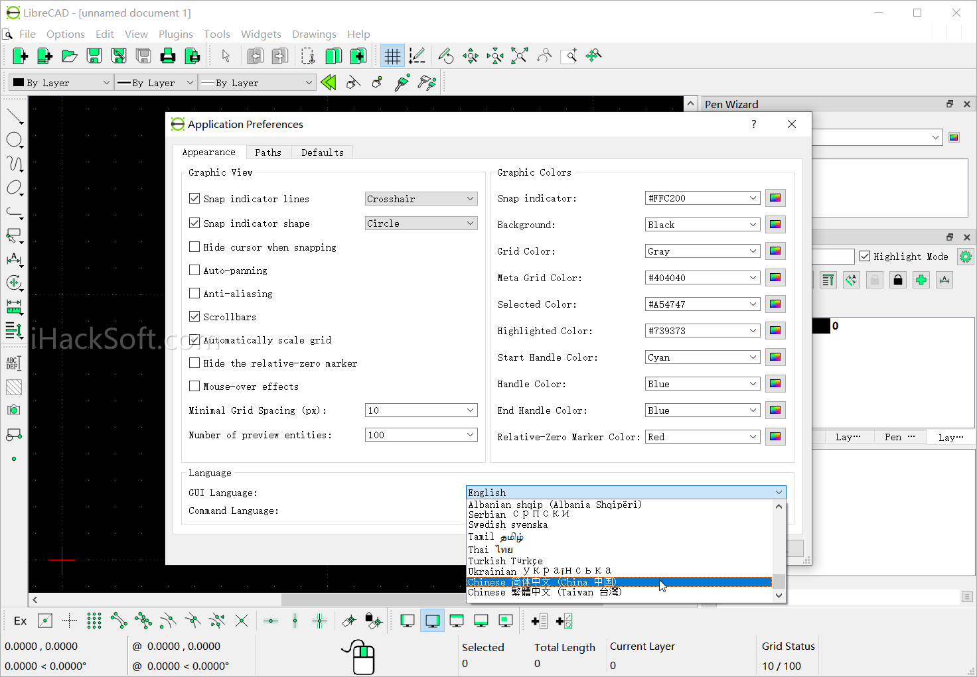The image size is (977, 677).
Task: Select Swedish svenska language option
Action: pos(619,524)
